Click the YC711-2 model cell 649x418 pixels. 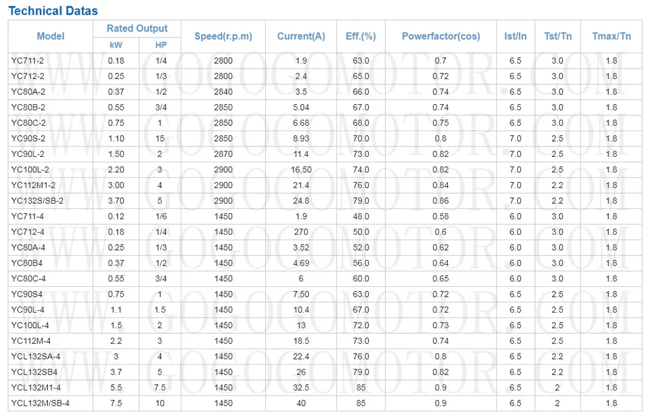[x=28, y=61]
